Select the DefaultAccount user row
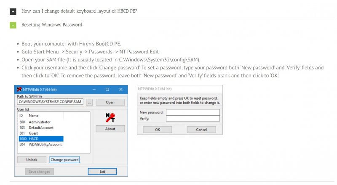The image size is (337, 185). (41, 127)
